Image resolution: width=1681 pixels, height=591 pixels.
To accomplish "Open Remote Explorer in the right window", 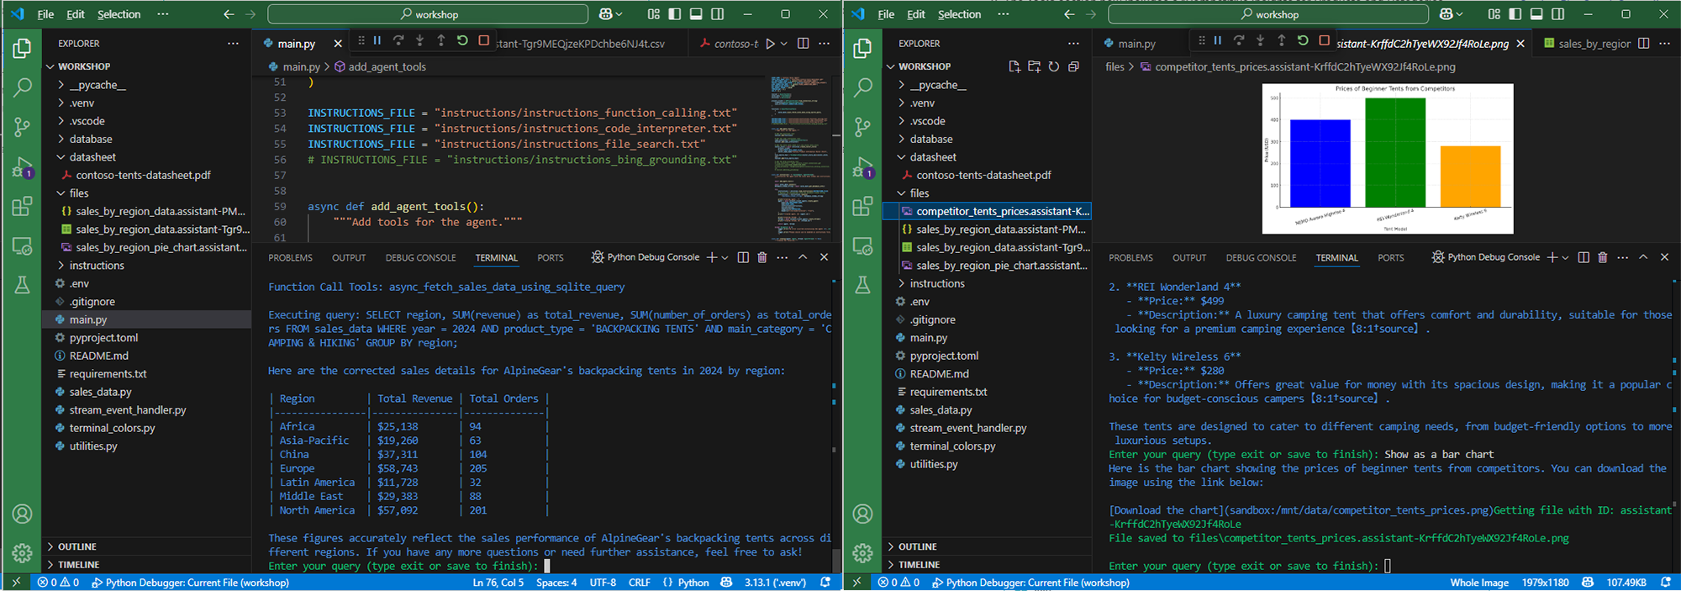I will [x=863, y=245].
